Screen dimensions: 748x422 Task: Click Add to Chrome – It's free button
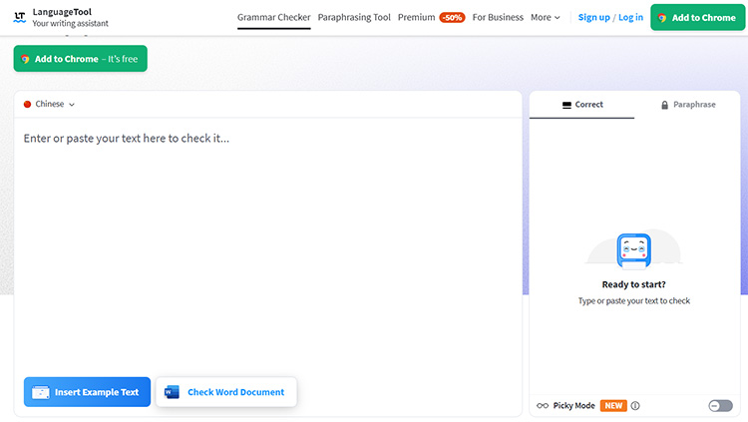pyautogui.click(x=80, y=59)
